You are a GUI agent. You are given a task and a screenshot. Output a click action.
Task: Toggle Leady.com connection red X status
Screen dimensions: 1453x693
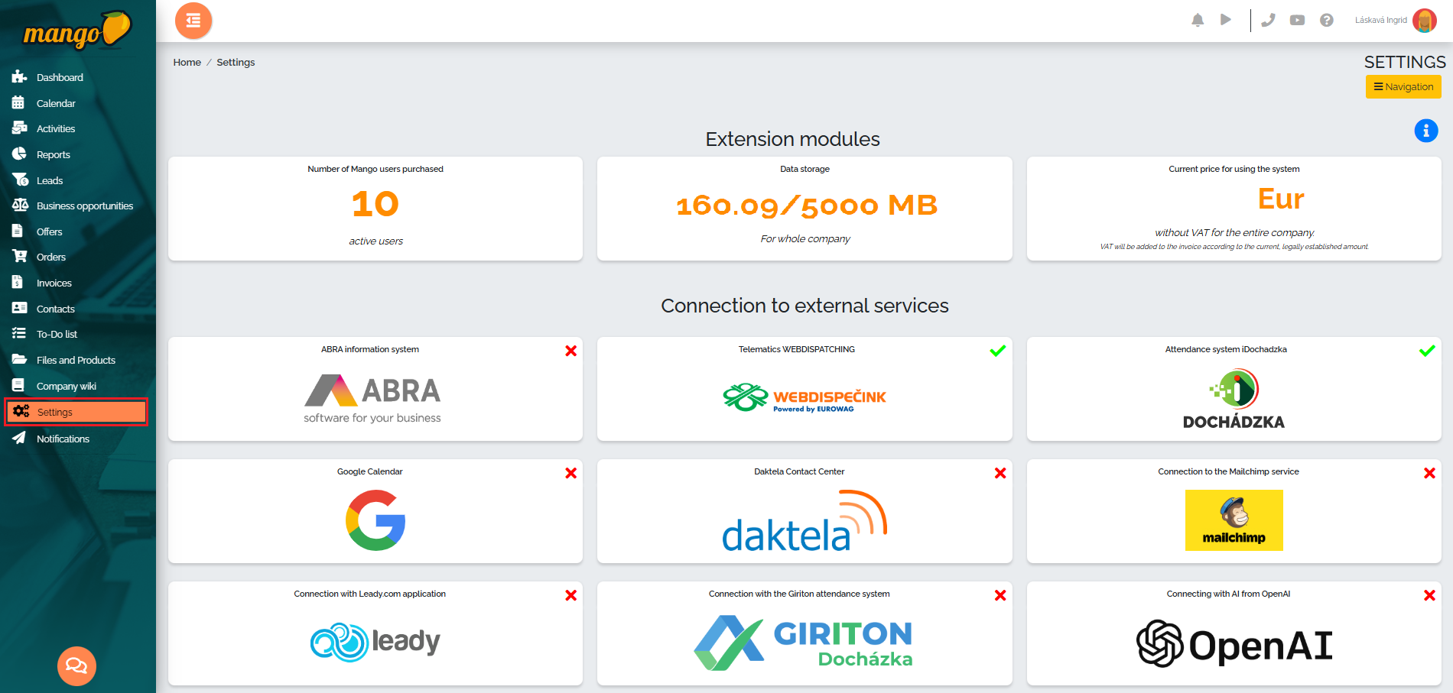click(x=570, y=595)
